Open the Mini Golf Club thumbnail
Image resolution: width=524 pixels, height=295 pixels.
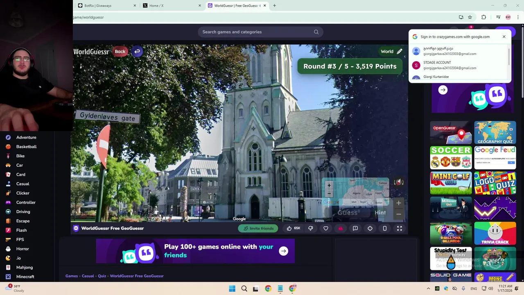[451, 183]
